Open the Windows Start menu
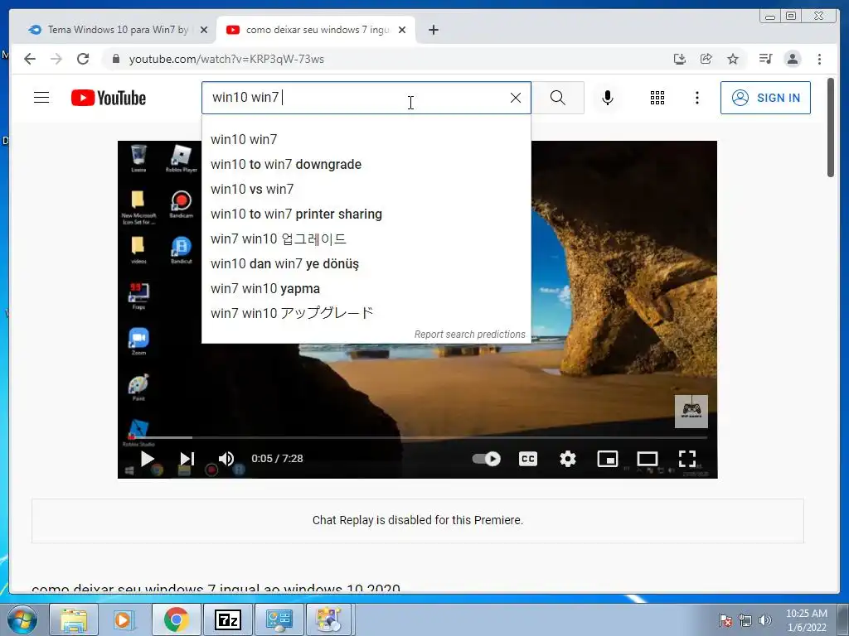Viewport: 849px width, 636px height. click(x=22, y=619)
